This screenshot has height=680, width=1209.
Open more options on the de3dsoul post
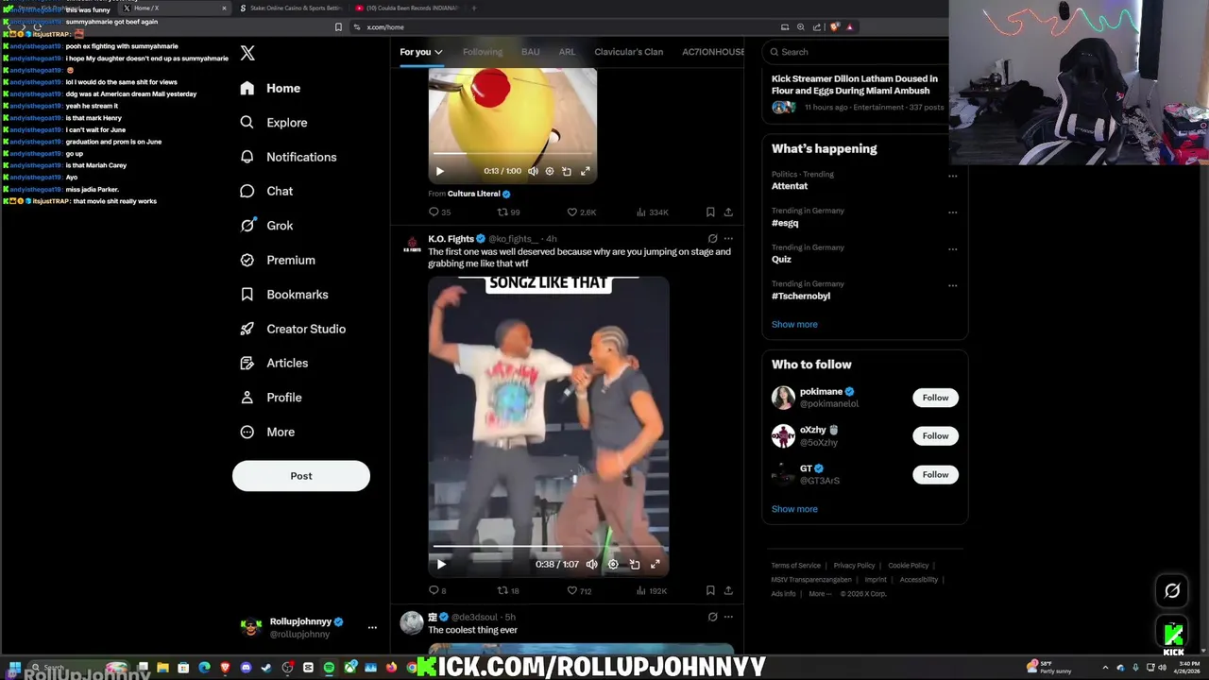click(728, 617)
